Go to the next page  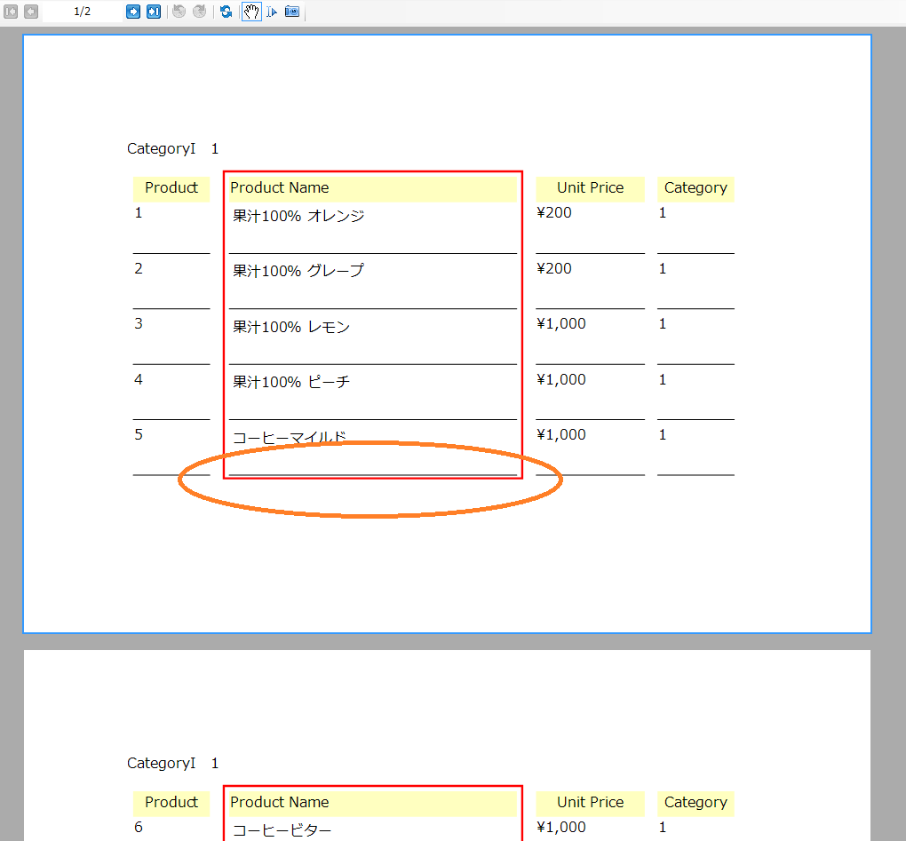tap(133, 12)
